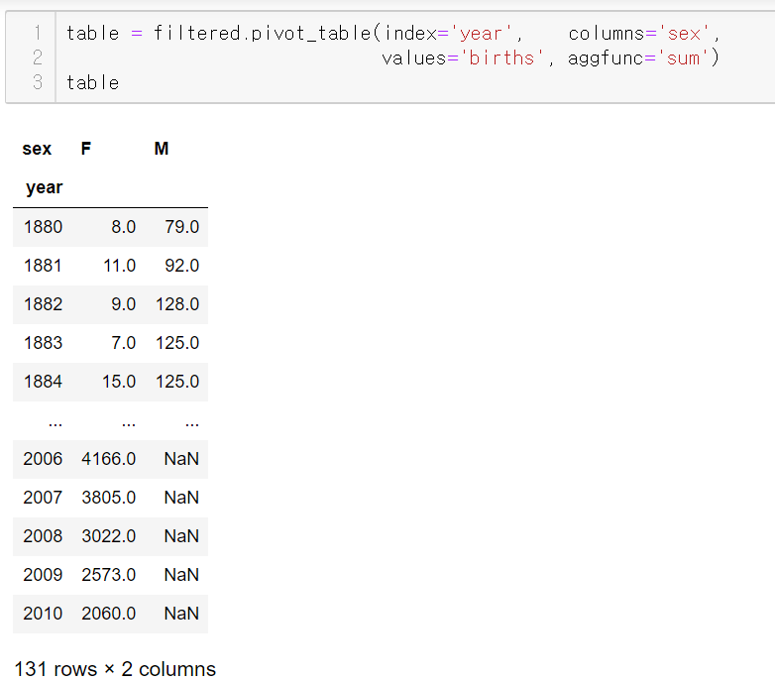This screenshot has height=681, width=775.
Task: Click the 2007 row index
Action: coord(43,498)
